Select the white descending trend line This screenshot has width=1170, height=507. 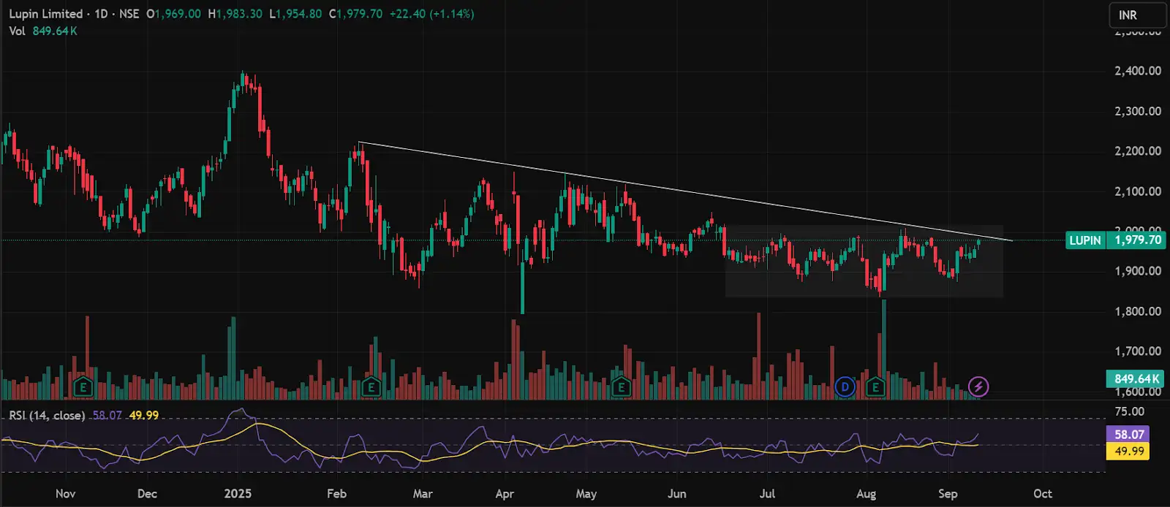tap(685, 191)
